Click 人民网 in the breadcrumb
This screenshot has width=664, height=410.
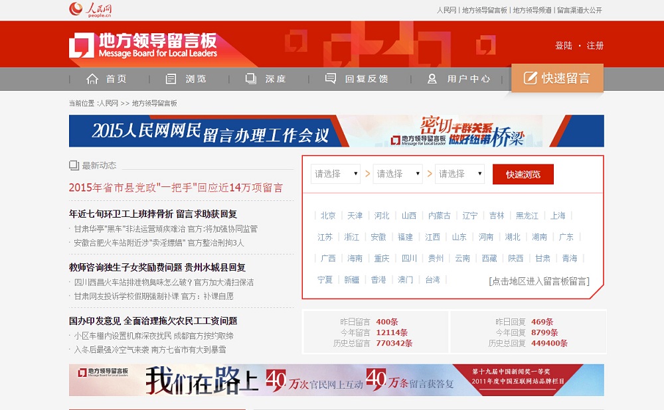pos(108,103)
